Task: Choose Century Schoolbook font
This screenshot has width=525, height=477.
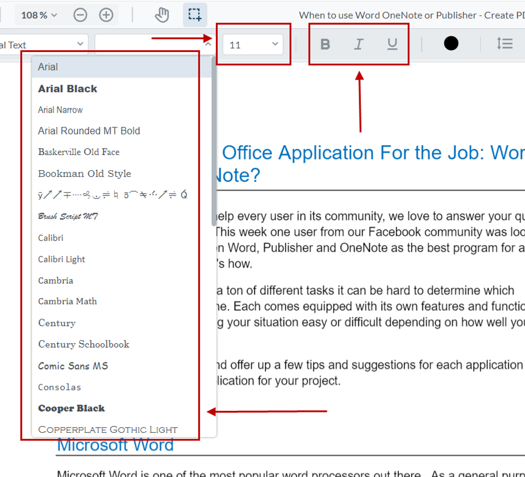Action: coord(122,344)
